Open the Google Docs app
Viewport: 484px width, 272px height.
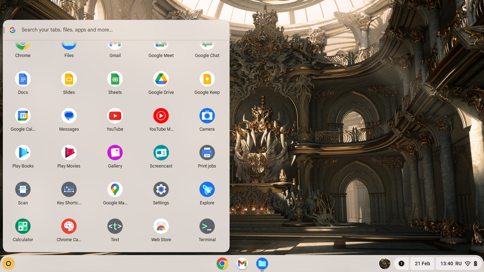23,79
